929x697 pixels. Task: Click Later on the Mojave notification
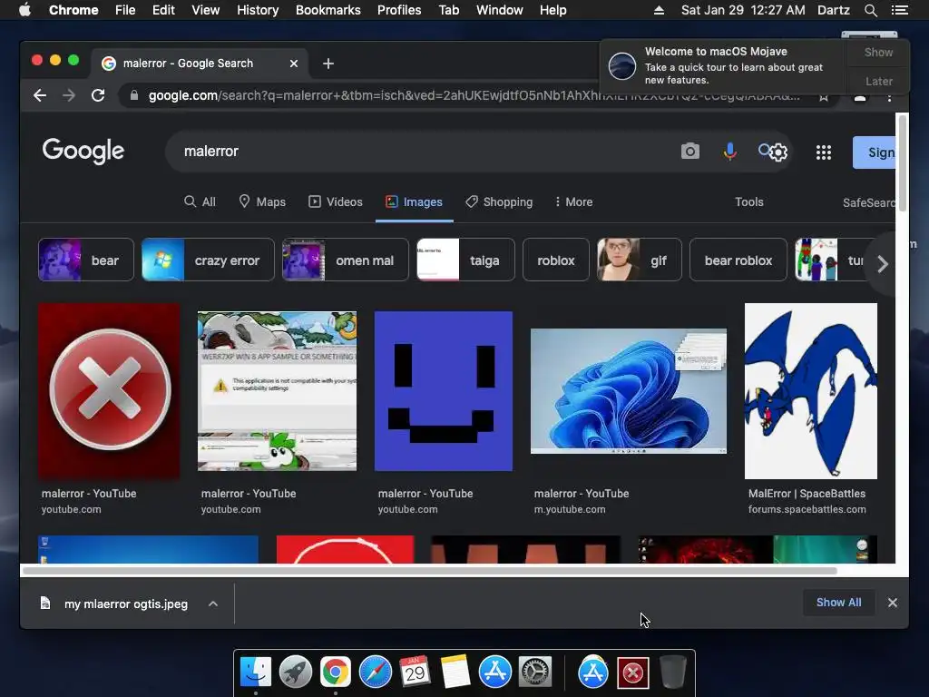(x=878, y=81)
